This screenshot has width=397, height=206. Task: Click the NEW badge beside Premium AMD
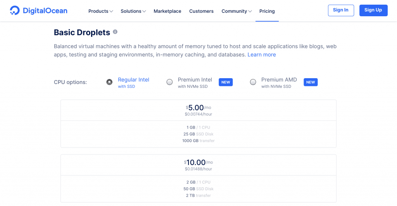point(311,82)
